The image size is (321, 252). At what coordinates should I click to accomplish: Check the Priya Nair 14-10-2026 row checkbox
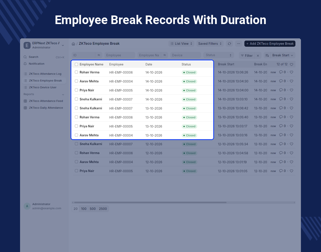[76, 90]
